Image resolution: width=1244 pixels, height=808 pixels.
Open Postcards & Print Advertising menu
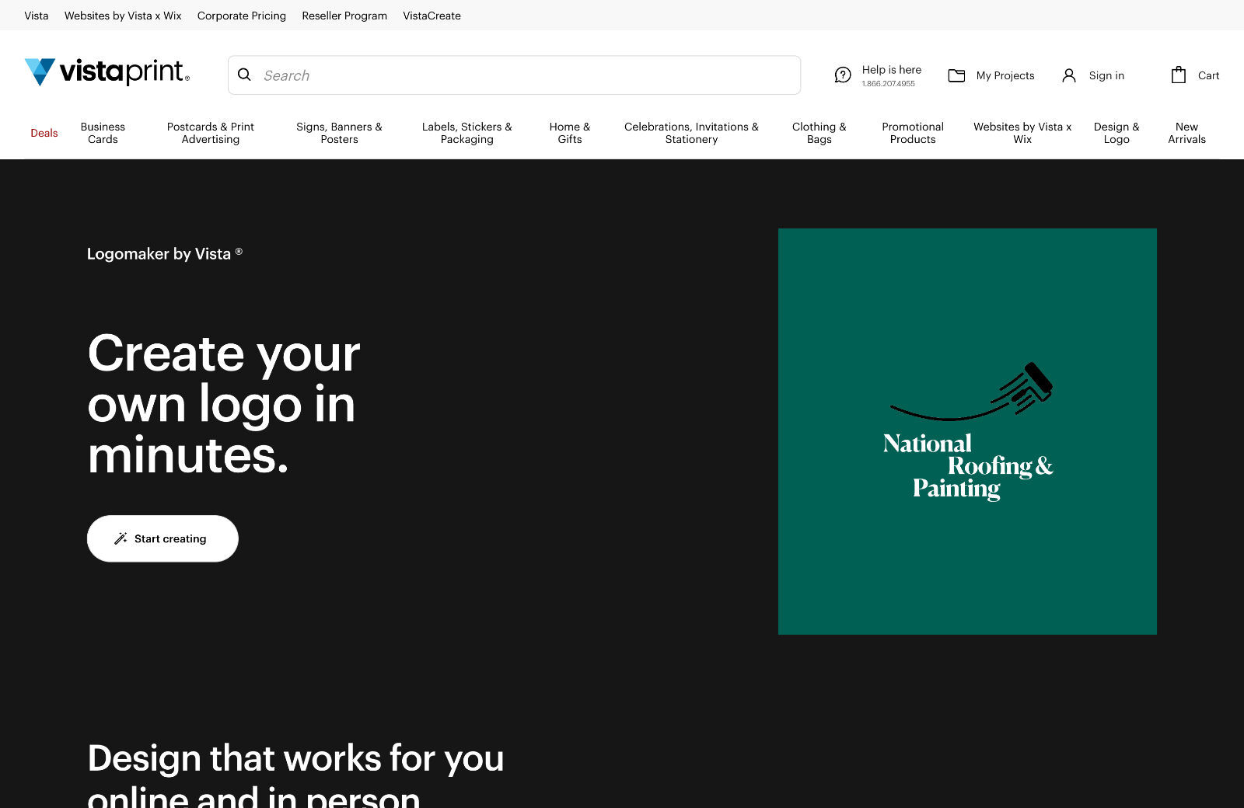point(211,133)
